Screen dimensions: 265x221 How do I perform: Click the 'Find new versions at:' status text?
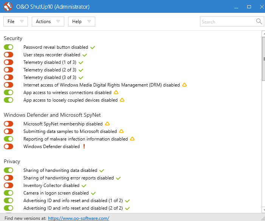[x=25, y=218]
